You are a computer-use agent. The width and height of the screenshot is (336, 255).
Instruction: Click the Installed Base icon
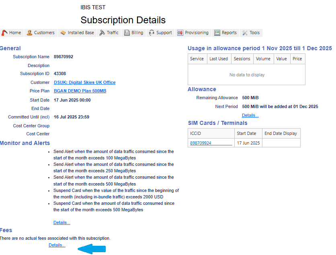[63, 33]
